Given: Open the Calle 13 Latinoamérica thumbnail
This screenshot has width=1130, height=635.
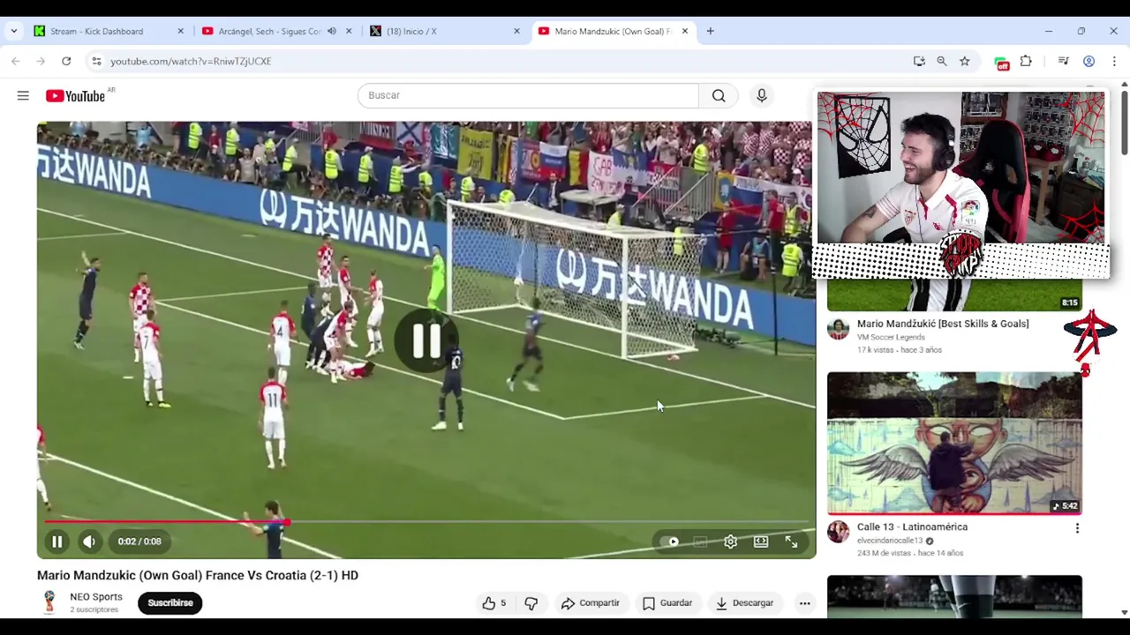Looking at the screenshot, I should click(x=954, y=443).
